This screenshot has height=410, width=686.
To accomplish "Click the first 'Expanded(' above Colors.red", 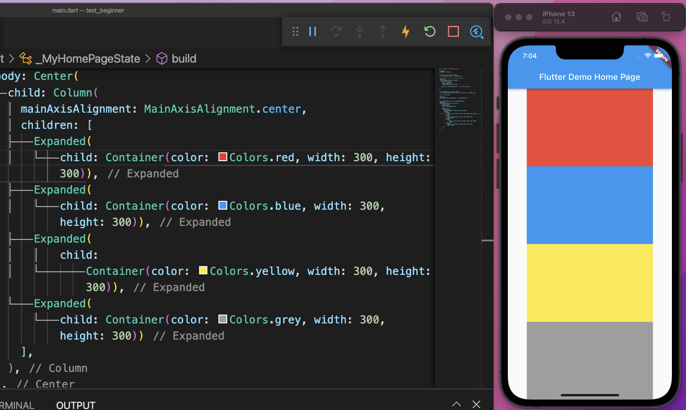I will (63, 141).
